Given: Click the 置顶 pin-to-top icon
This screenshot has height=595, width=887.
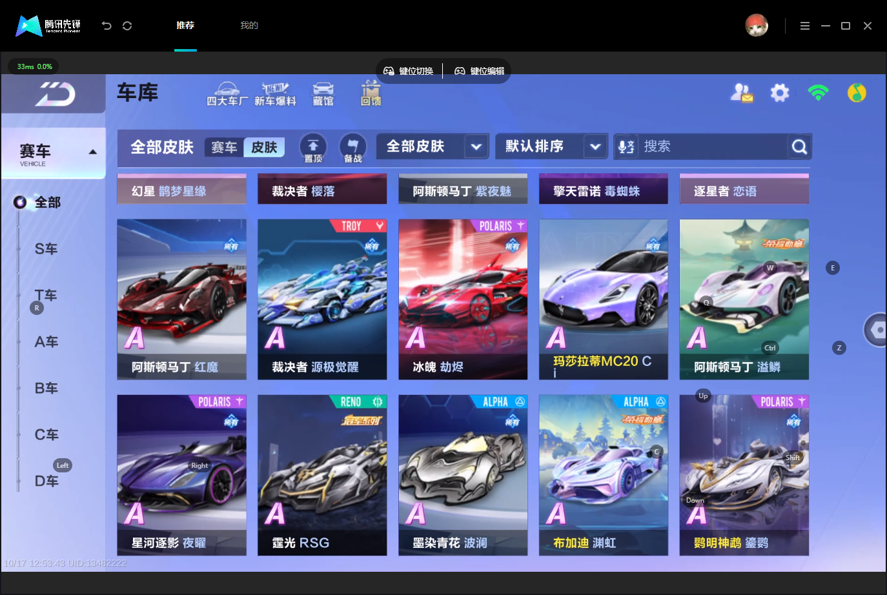Looking at the screenshot, I should (x=313, y=148).
